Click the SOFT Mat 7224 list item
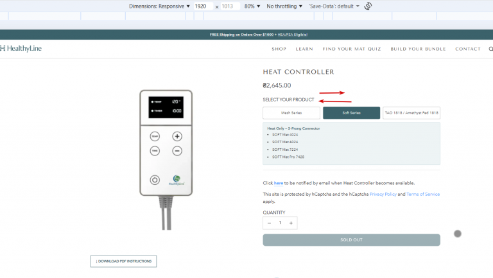Viewport: 493px width, 278px height. (x=285, y=150)
